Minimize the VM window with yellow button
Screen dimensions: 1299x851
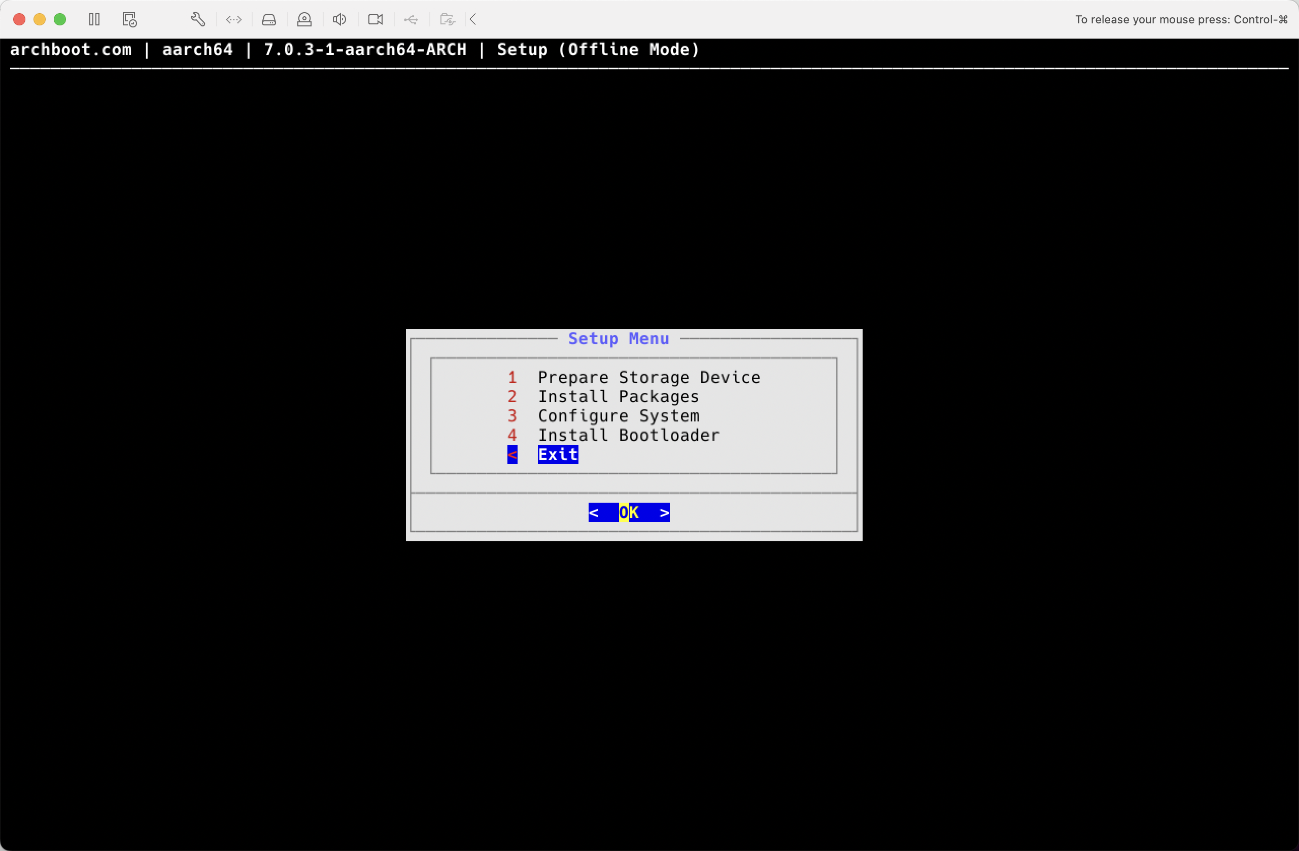pyautogui.click(x=39, y=20)
